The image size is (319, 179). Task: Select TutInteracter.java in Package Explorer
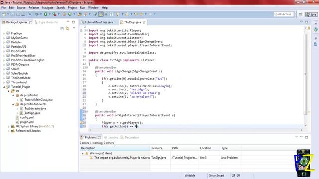tap(35, 109)
